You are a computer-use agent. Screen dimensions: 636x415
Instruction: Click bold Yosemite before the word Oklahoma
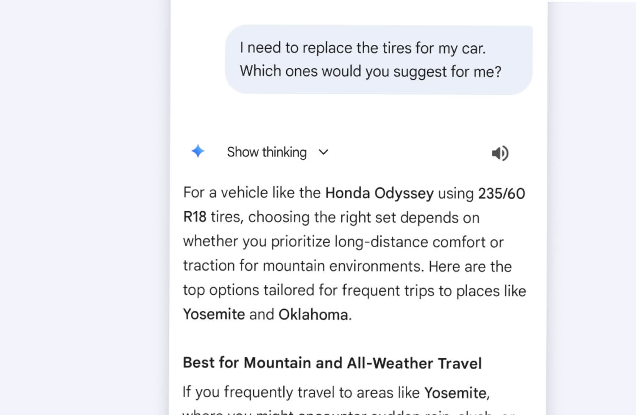(214, 315)
